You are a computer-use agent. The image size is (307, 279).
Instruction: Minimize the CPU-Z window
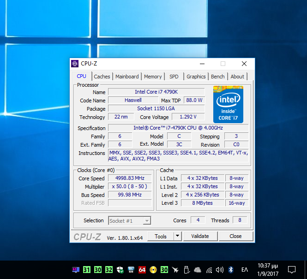coord(202,64)
